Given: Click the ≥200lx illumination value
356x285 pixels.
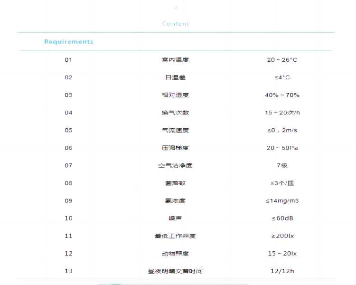Looking at the screenshot, I should pos(282,236).
